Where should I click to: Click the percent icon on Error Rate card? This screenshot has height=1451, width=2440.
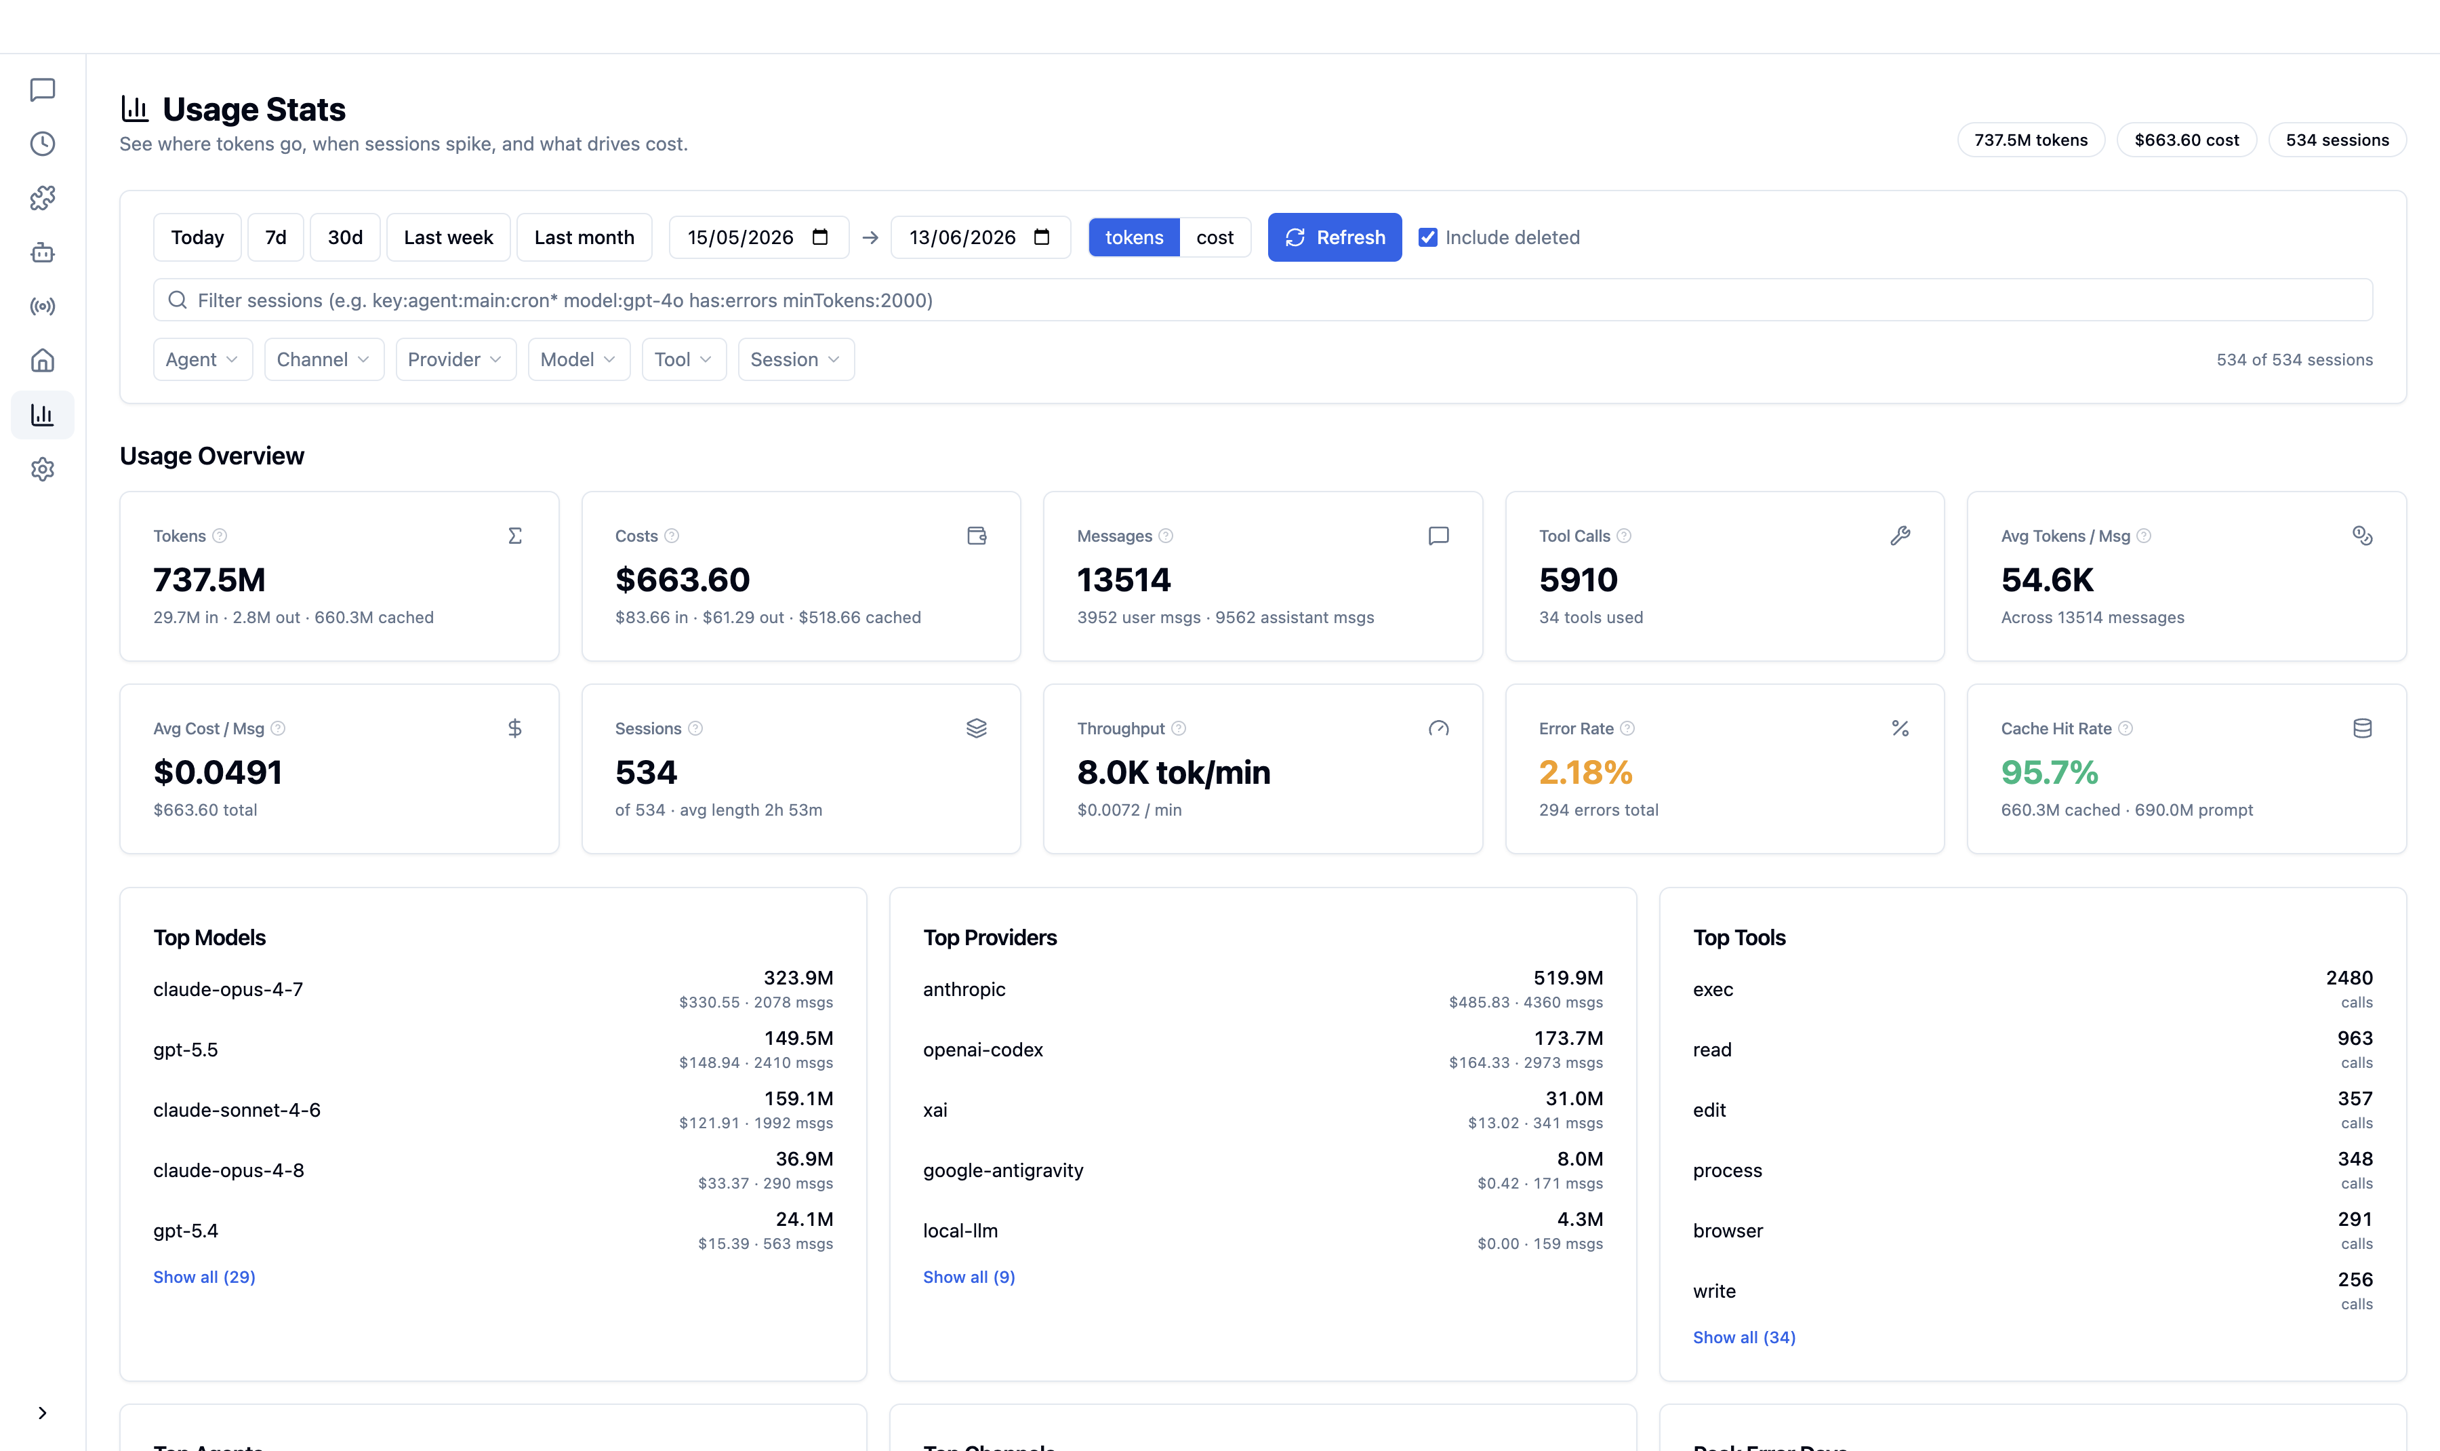click(1900, 728)
